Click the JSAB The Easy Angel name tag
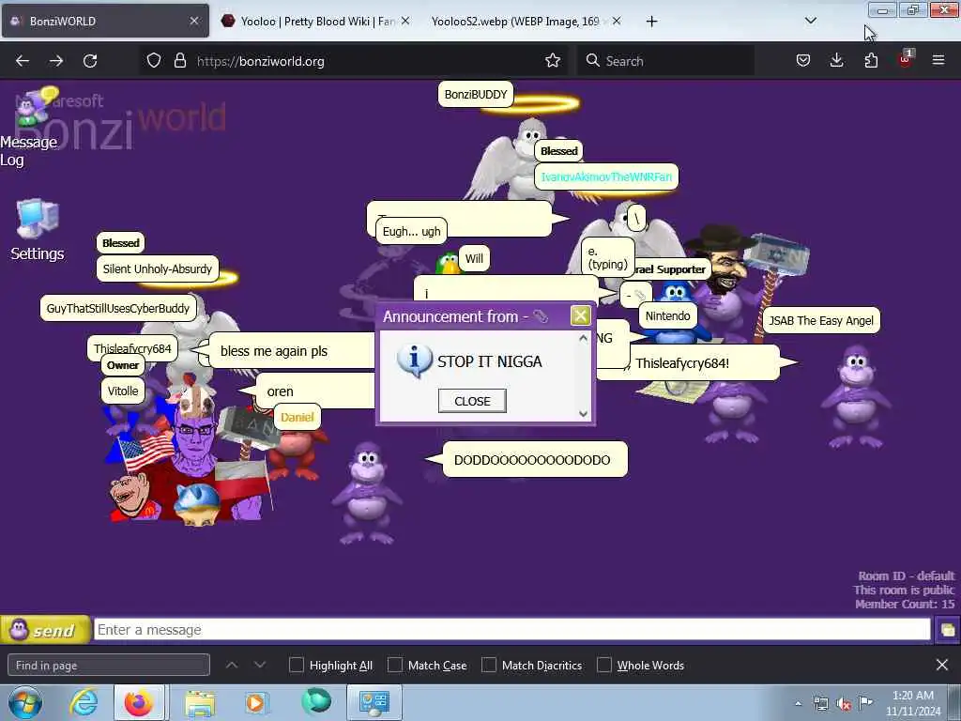Viewport: 961px width, 721px height. point(820,320)
